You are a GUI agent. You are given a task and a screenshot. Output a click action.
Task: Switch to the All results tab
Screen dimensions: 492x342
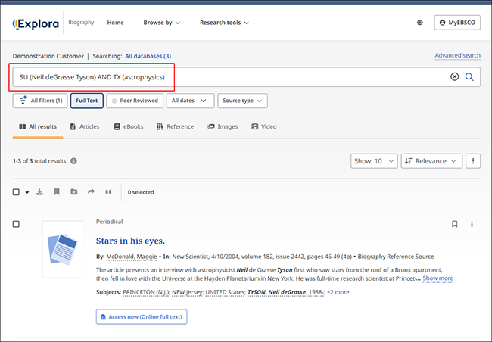coord(38,127)
